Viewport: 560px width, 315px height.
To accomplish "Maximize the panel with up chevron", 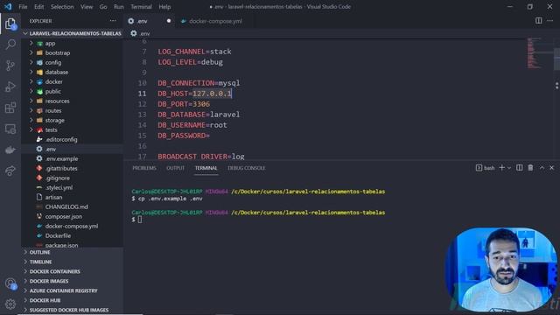I will pos(542,167).
